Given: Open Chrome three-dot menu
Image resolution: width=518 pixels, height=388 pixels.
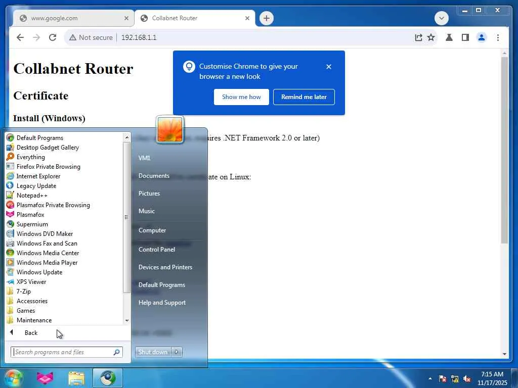Looking at the screenshot, I should (x=498, y=37).
